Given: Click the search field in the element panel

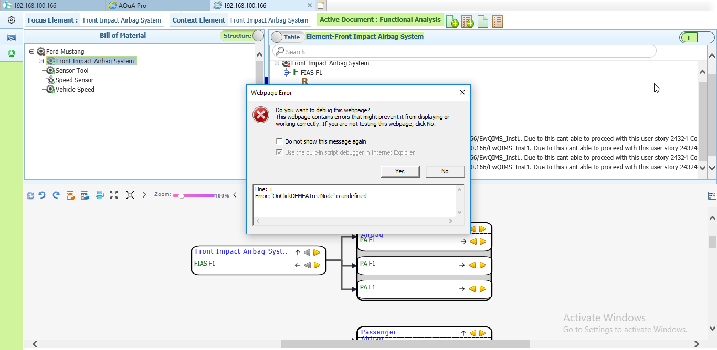Looking at the screenshot, I should pyautogui.click(x=465, y=51).
